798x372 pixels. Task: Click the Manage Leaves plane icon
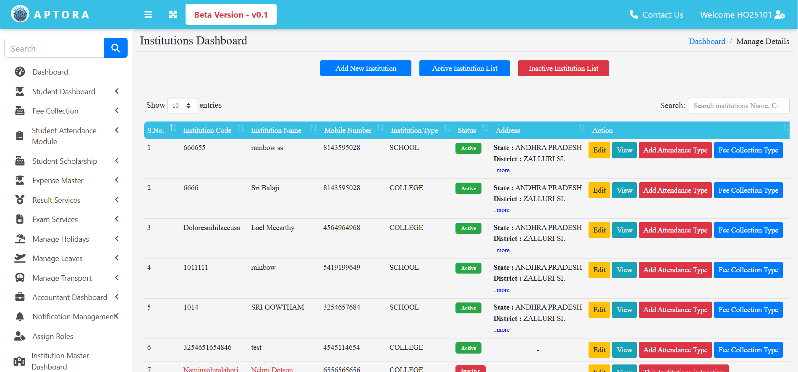(x=20, y=258)
